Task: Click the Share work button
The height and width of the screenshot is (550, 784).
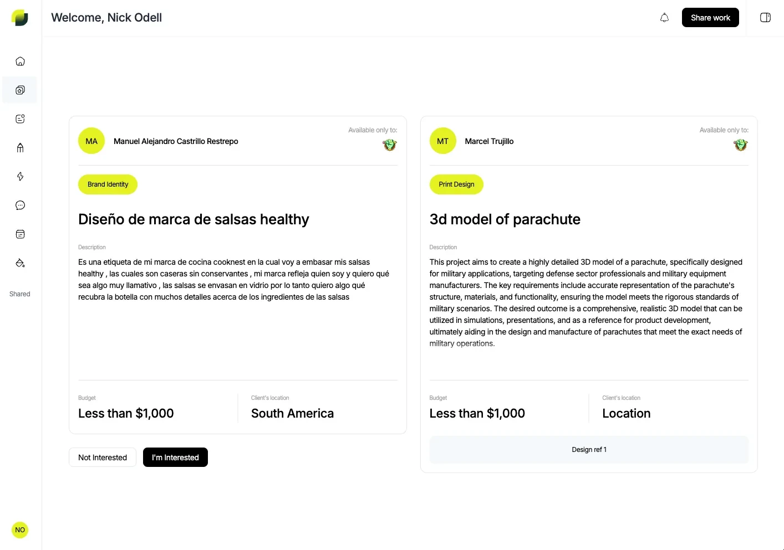Action: [x=710, y=17]
